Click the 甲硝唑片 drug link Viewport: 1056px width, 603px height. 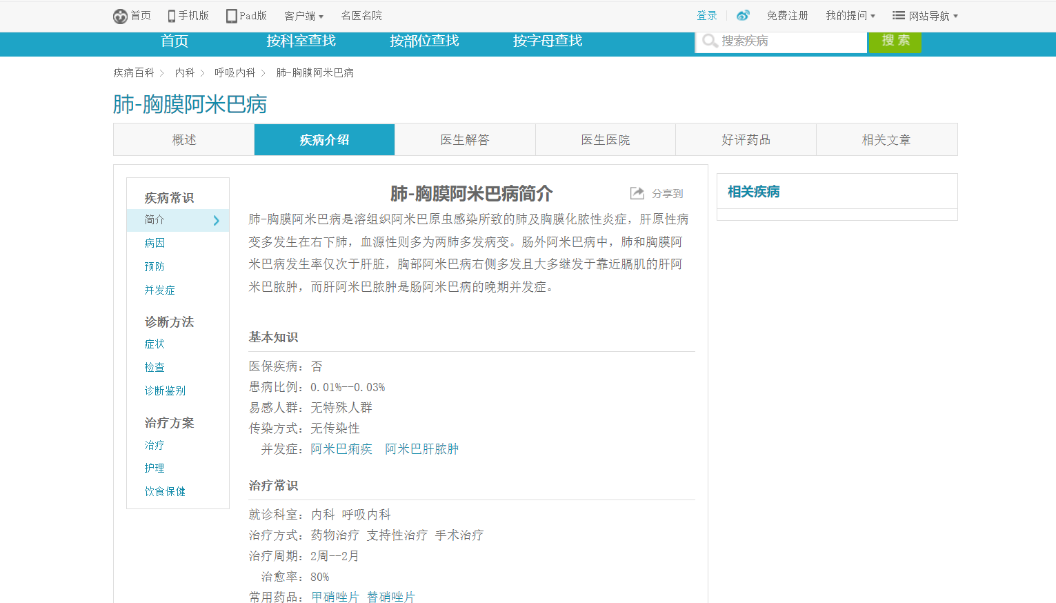(335, 597)
